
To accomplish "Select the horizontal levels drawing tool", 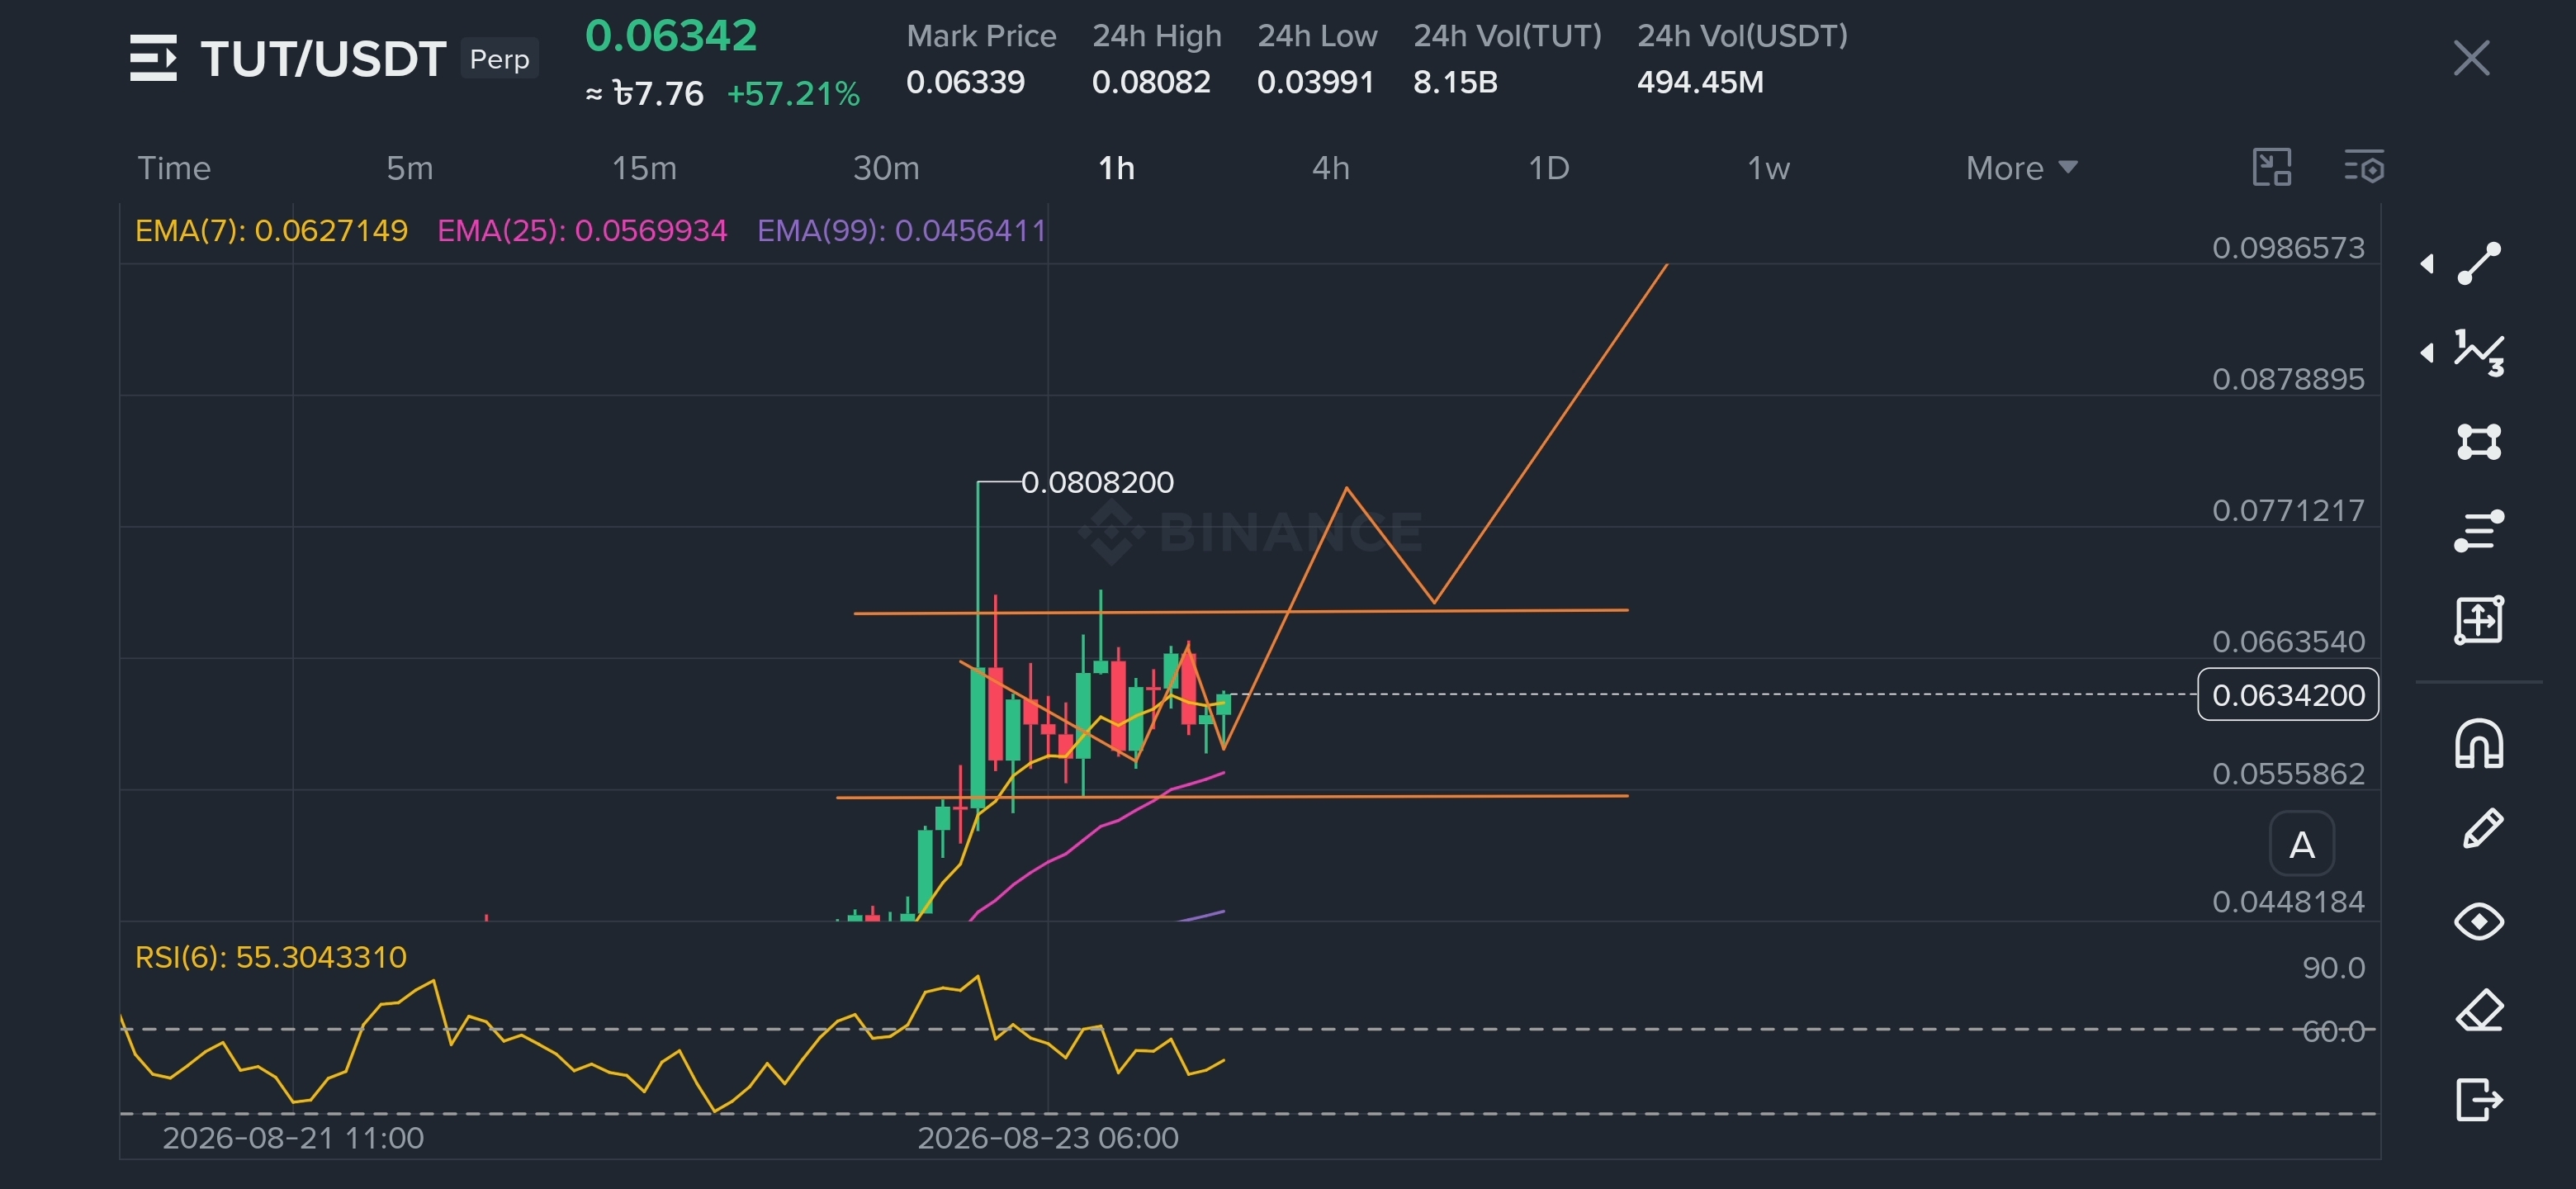I will (x=2479, y=530).
